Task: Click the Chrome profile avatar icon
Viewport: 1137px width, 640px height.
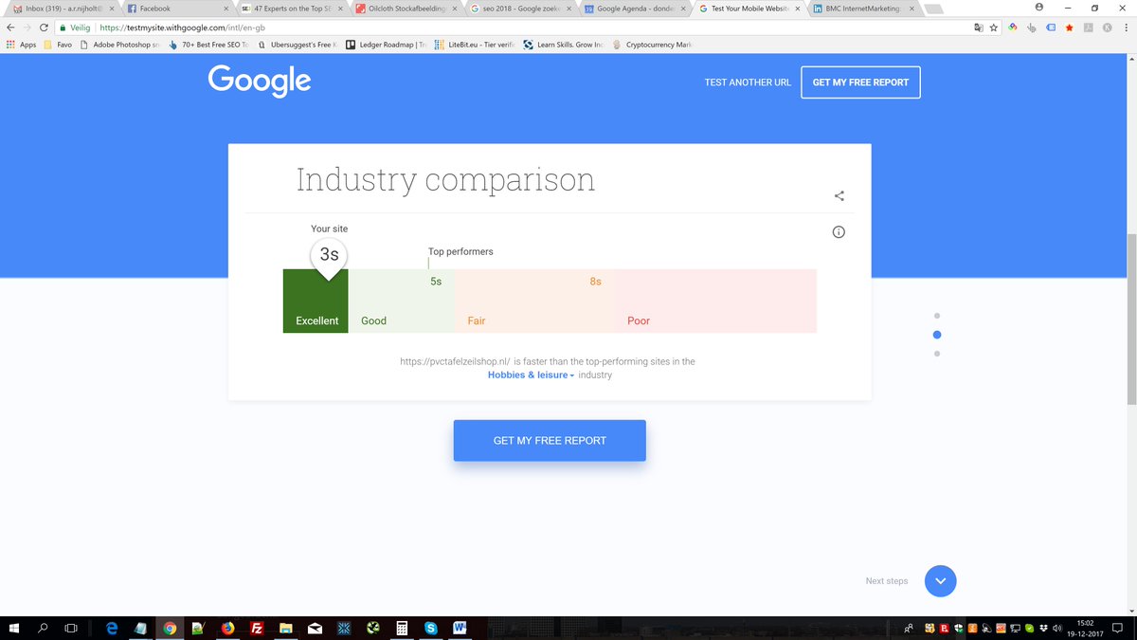Action: (x=1039, y=8)
